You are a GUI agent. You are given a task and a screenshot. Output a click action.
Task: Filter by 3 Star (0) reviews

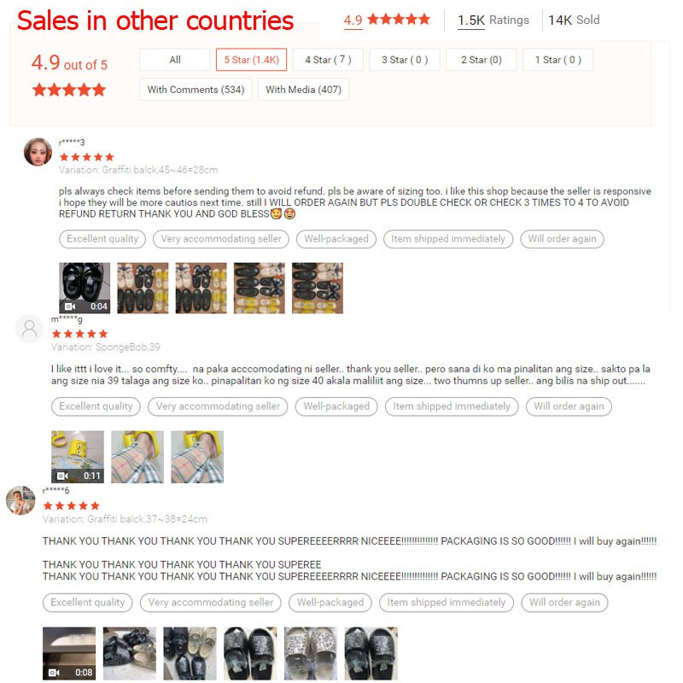click(405, 60)
